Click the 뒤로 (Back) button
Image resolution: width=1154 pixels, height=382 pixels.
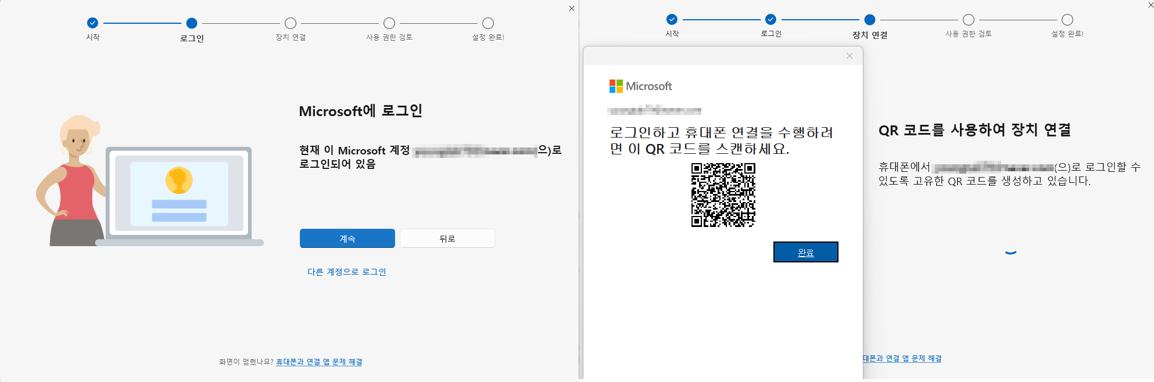tap(447, 239)
